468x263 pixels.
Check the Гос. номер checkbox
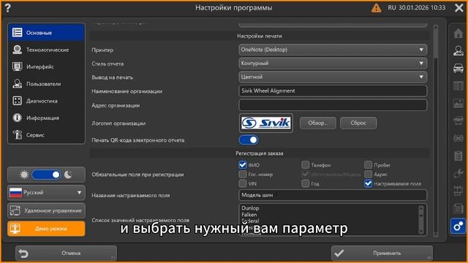243,174
